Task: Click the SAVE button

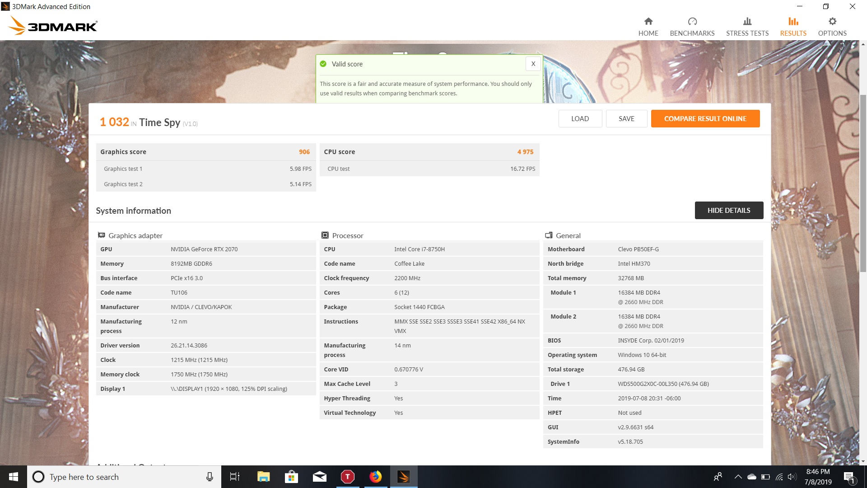Action: tap(626, 118)
